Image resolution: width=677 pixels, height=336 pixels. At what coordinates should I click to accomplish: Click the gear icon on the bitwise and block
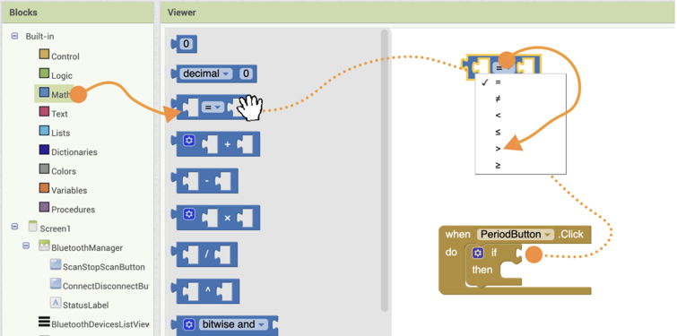tap(189, 324)
